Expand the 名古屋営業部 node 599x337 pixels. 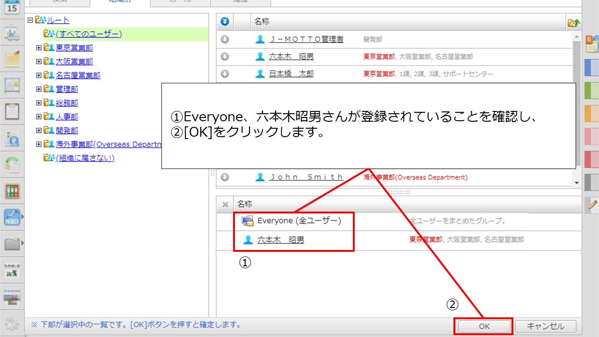tap(39, 75)
